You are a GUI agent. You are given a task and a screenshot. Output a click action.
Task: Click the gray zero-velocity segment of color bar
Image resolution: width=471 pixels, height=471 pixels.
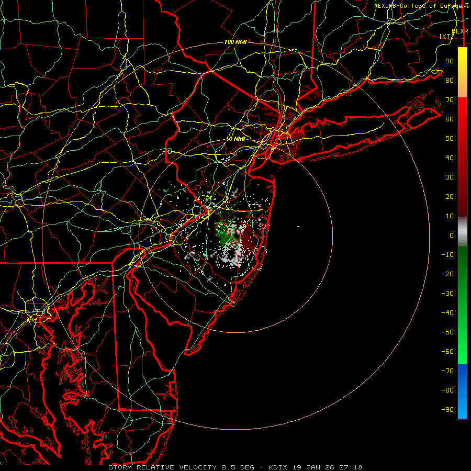point(462,232)
